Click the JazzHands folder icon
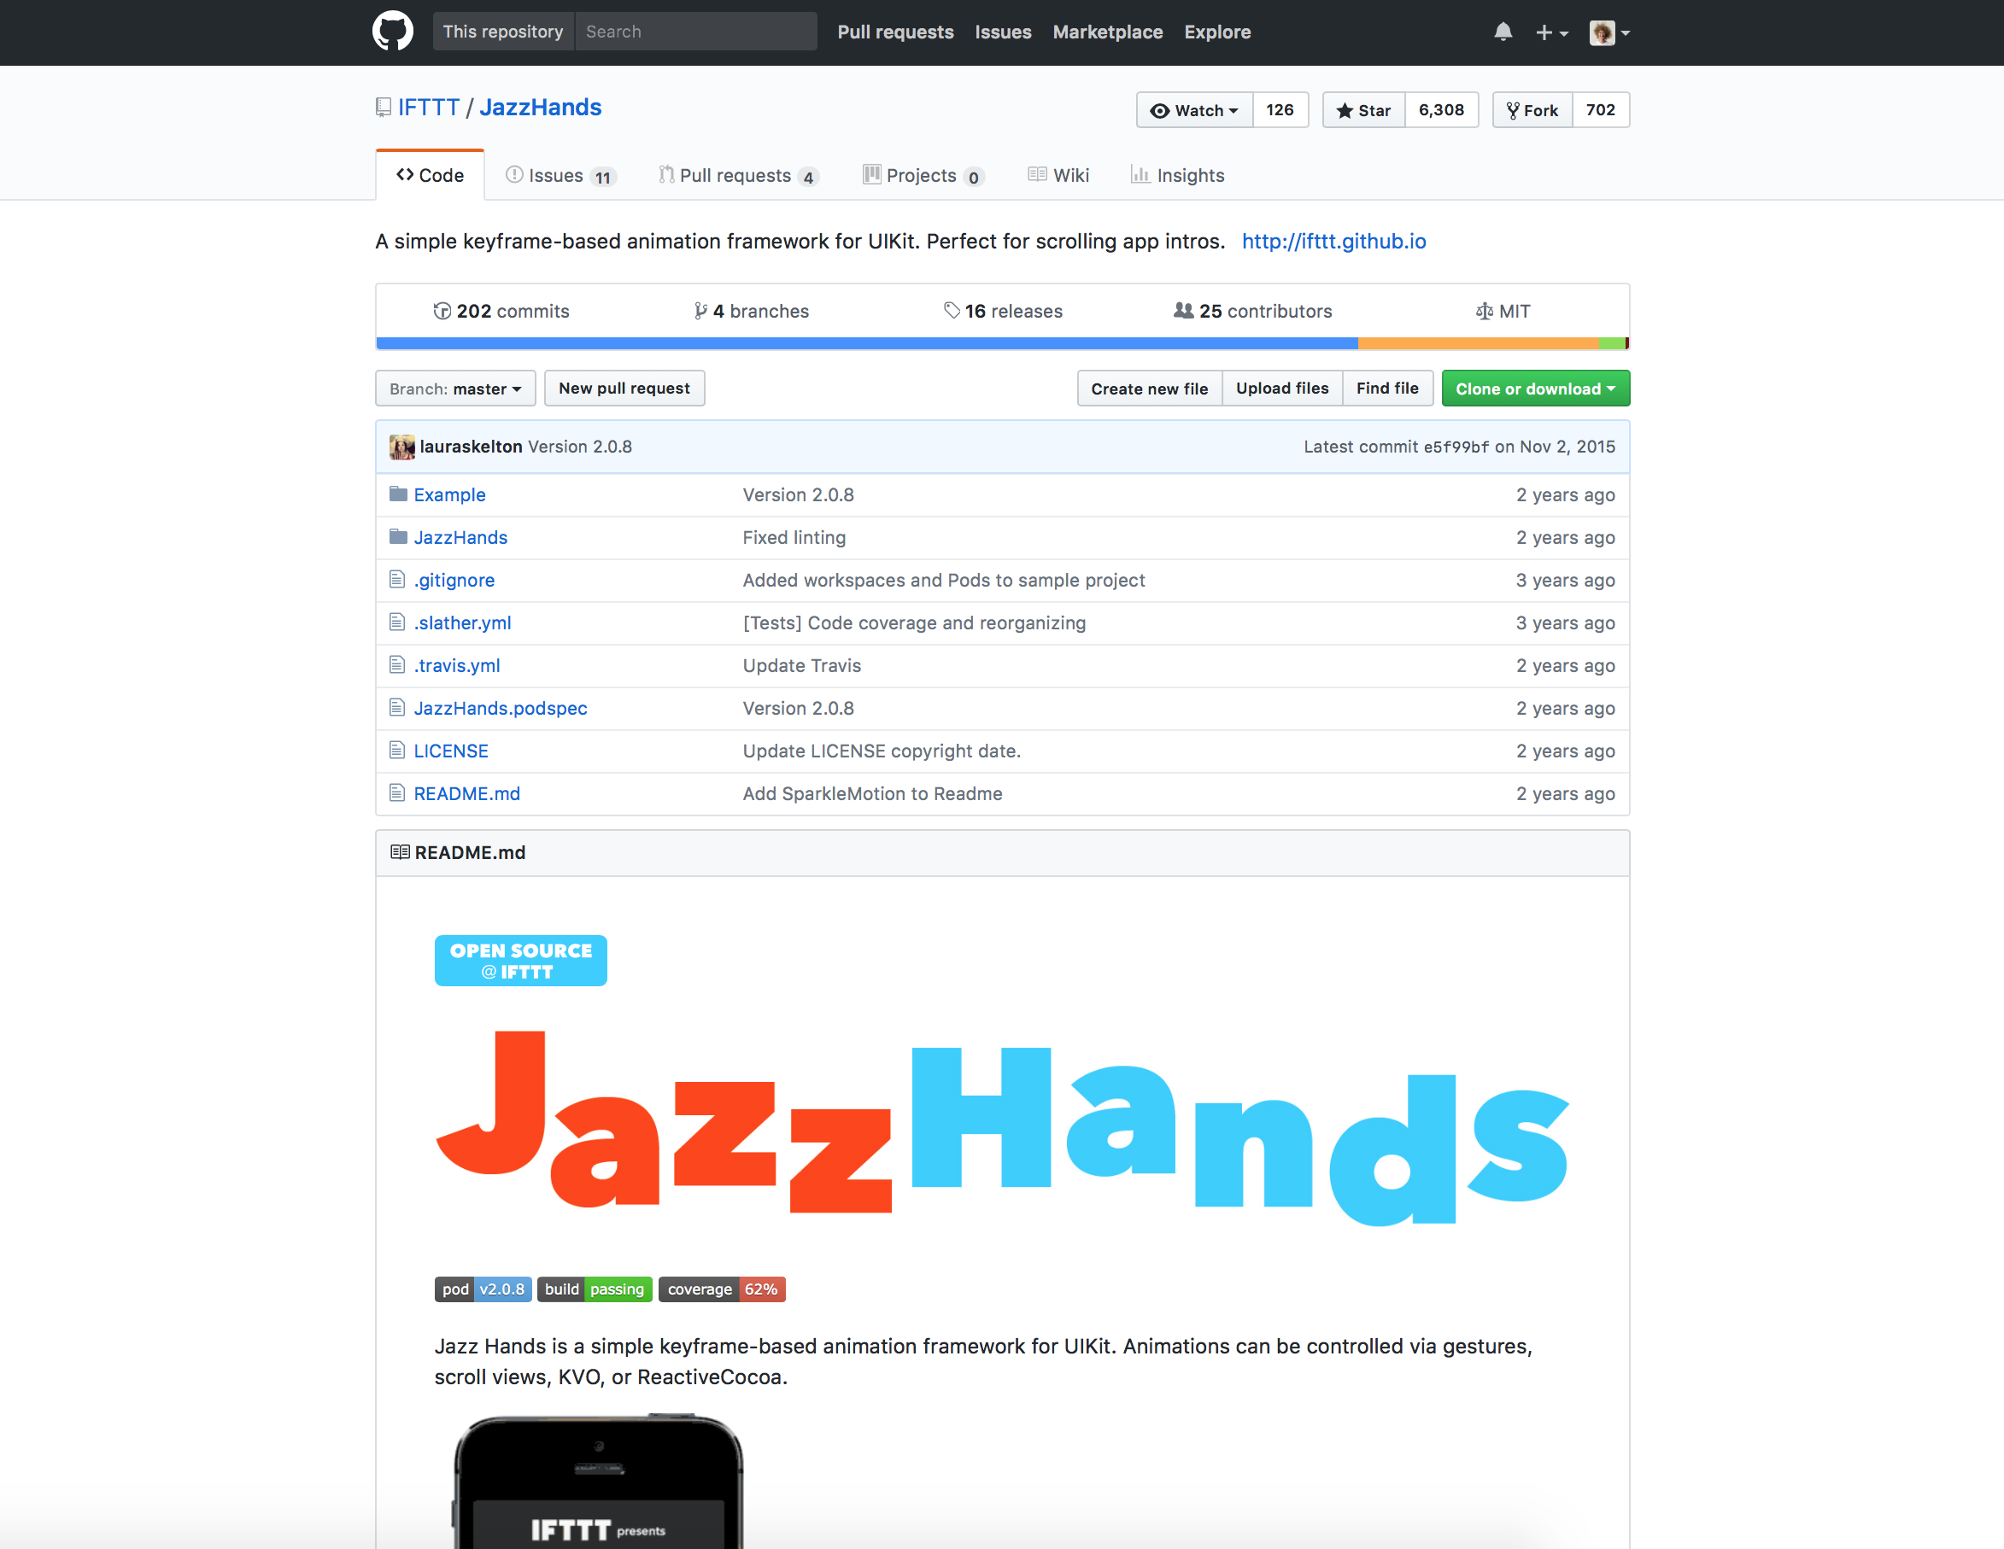 point(398,536)
